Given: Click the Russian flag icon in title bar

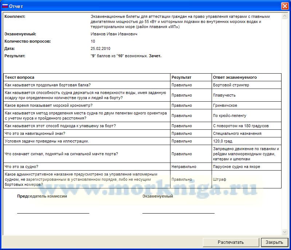Looking at the screenshot, I should [5, 6].
